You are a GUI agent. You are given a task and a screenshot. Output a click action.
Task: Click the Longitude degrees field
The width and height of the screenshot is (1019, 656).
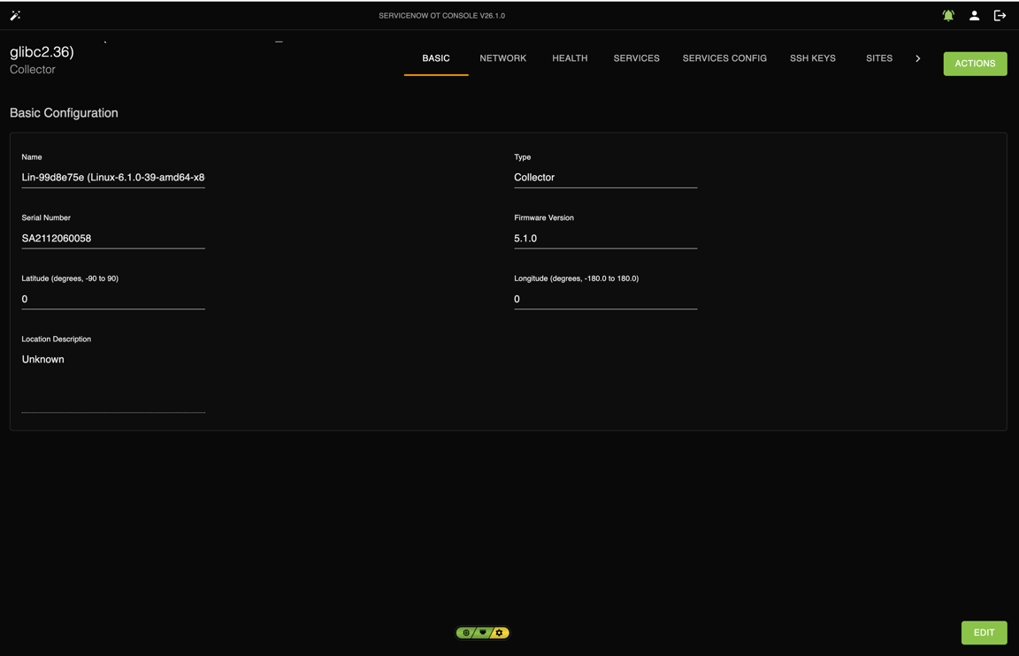tap(605, 299)
